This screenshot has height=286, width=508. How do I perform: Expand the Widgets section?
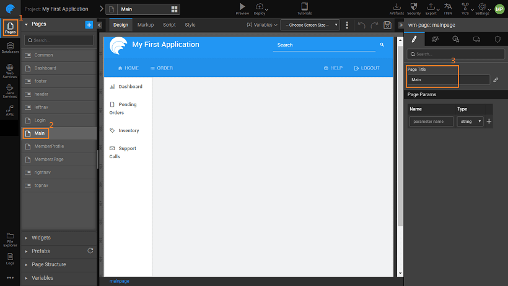click(41, 238)
